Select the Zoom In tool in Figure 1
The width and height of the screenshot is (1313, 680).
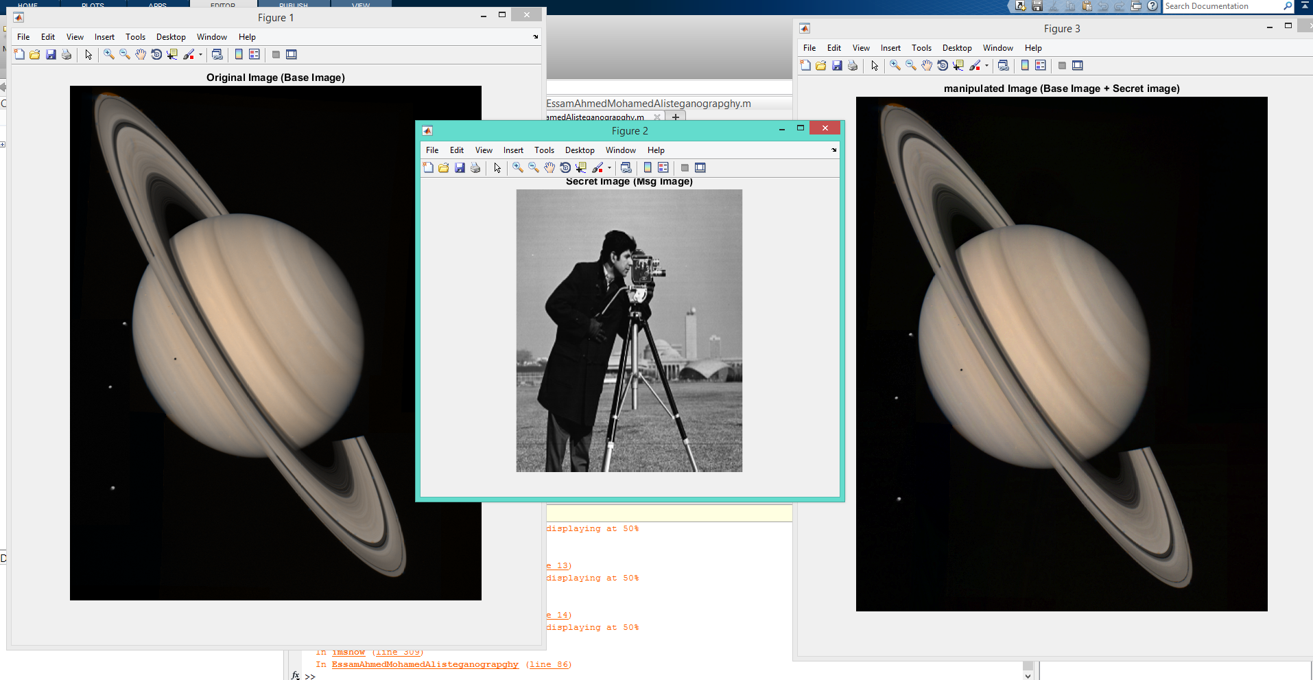pos(108,54)
